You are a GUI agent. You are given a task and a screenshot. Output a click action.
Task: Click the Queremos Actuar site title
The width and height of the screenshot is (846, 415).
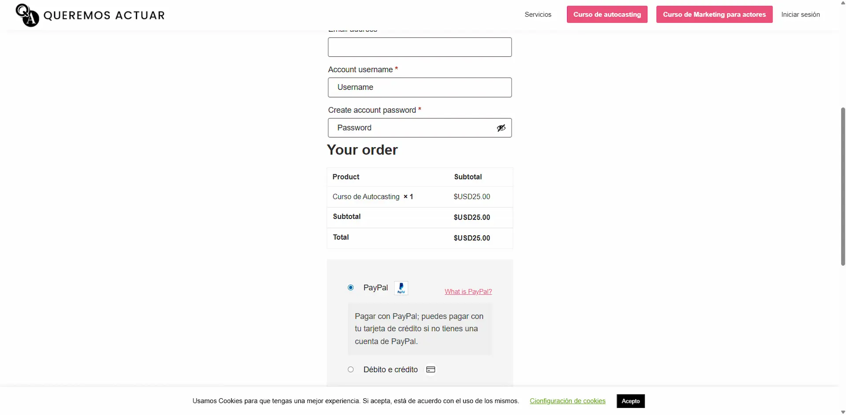104,15
